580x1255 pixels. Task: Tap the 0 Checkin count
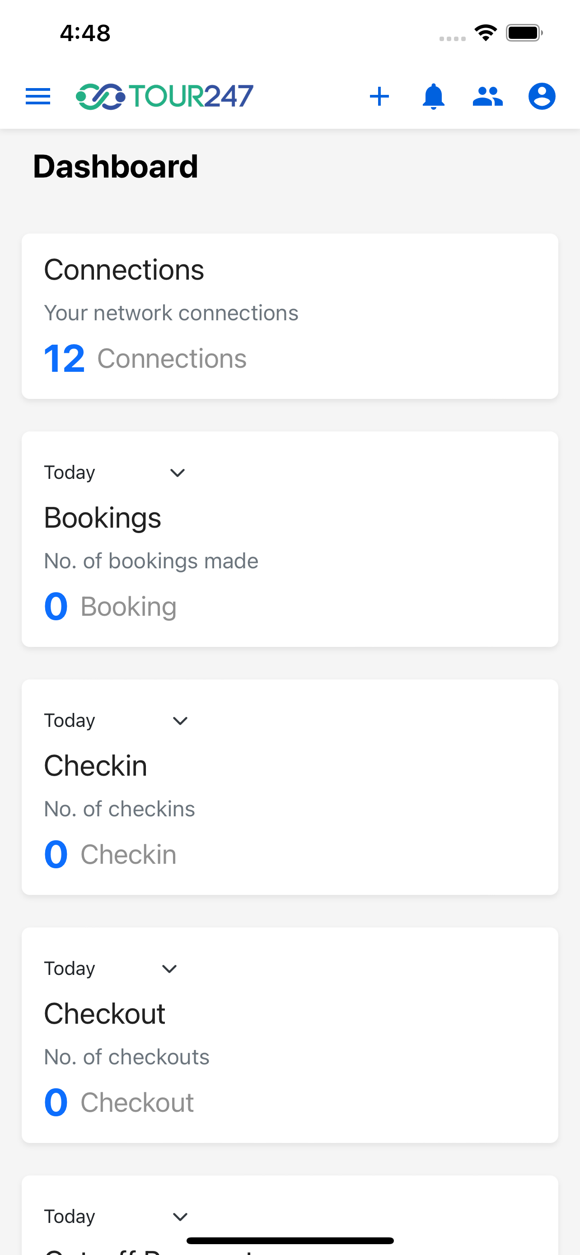pyautogui.click(x=110, y=855)
